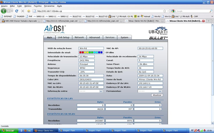Switch to 10.0.0.14 wlan_main browser tab
The height and width of the screenshot is (133, 214).
62,21
